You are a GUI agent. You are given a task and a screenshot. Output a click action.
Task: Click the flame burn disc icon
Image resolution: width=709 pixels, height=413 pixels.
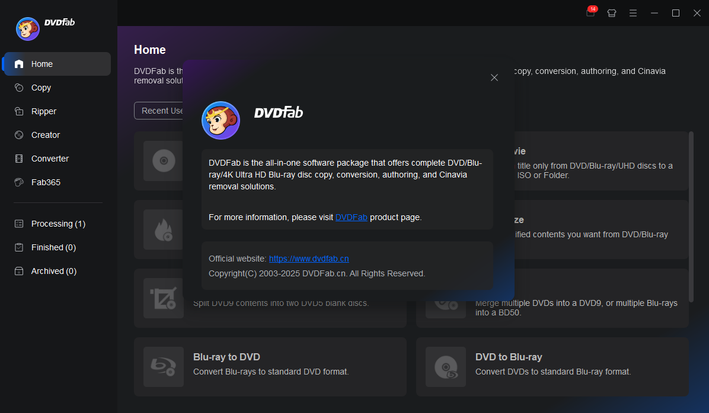click(x=163, y=230)
